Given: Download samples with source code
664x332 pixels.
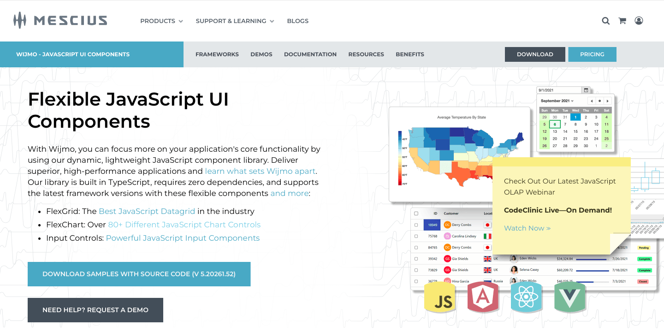Looking at the screenshot, I should [139, 274].
